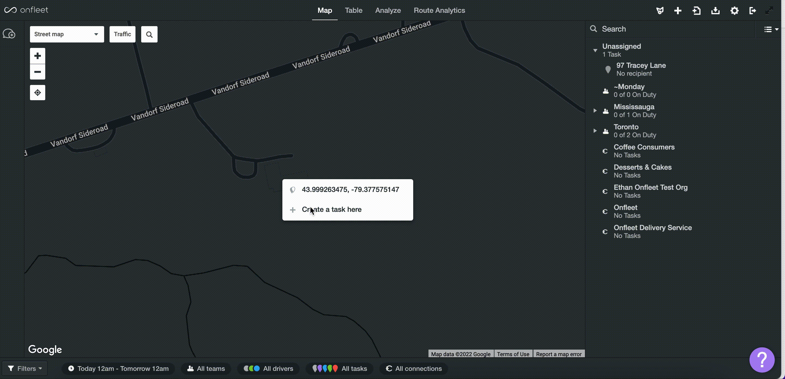Open the settings gear icon
This screenshot has height=379, width=785.
[x=734, y=11]
